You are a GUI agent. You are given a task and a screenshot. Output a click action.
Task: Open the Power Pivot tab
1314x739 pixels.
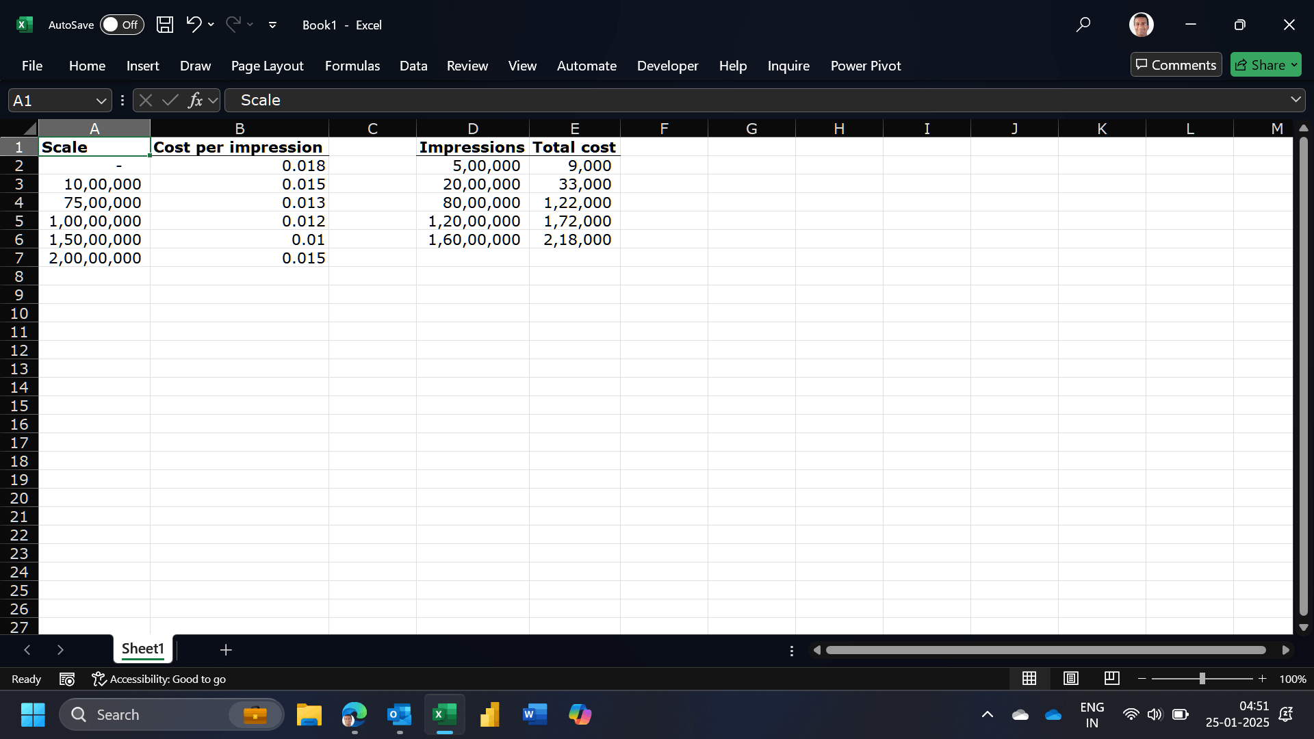point(866,66)
